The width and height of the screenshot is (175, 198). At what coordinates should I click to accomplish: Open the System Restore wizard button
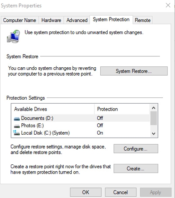pos(134,71)
